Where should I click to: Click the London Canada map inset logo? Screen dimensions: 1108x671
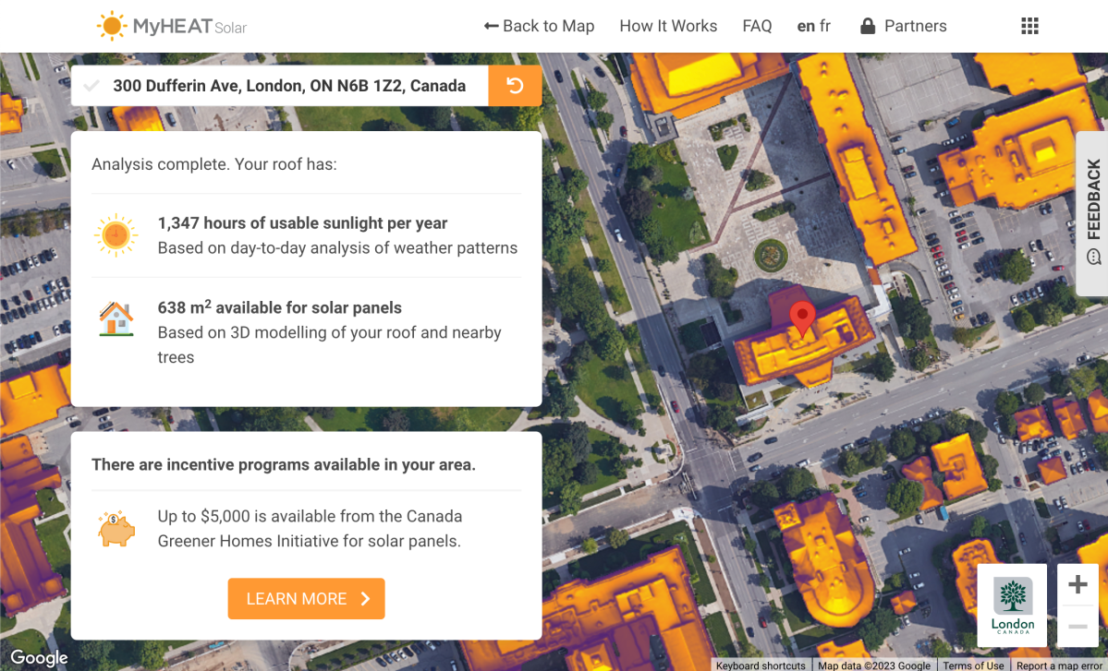point(1011,605)
